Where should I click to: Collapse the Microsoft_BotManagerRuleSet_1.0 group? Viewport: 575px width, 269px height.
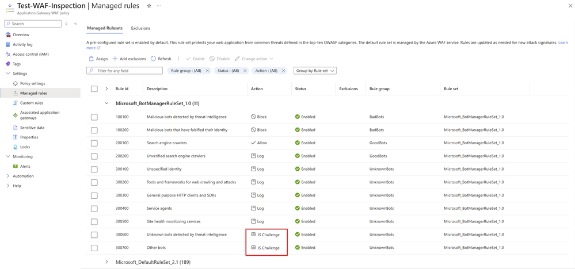pyautogui.click(x=106, y=103)
